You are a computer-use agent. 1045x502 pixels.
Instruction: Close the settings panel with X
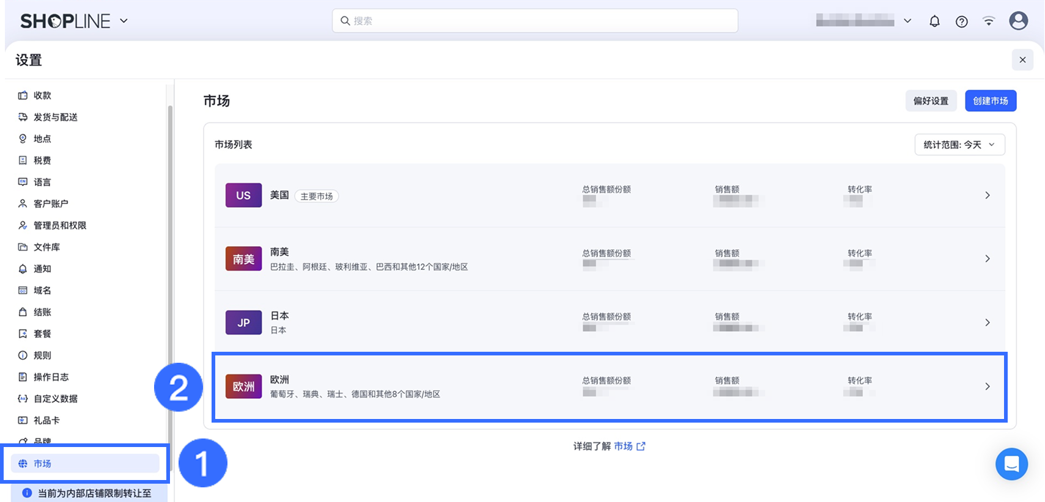[1022, 60]
